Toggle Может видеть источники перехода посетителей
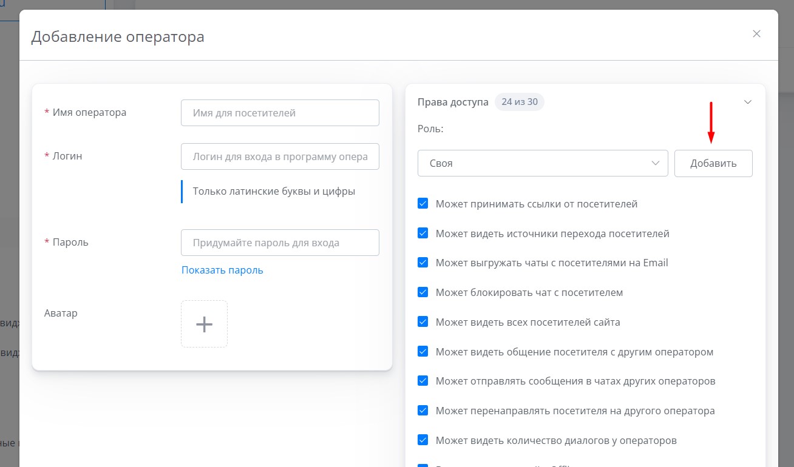Viewport: 794px width, 467px height. [x=423, y=233]
